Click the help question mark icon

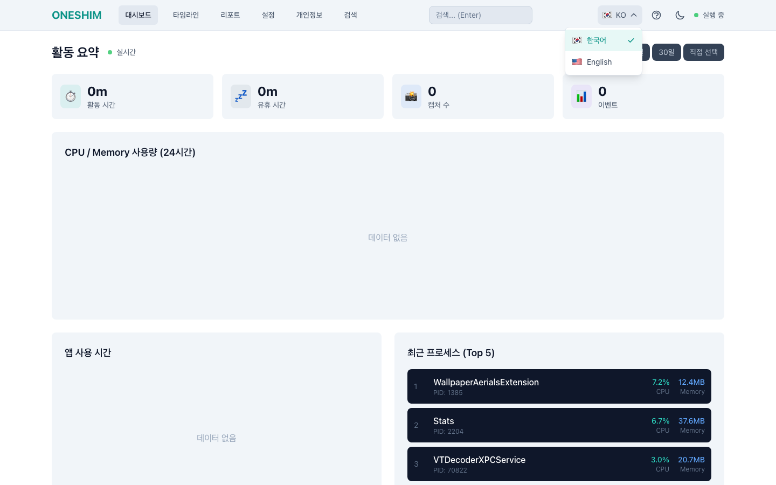(x=656, y=15)
